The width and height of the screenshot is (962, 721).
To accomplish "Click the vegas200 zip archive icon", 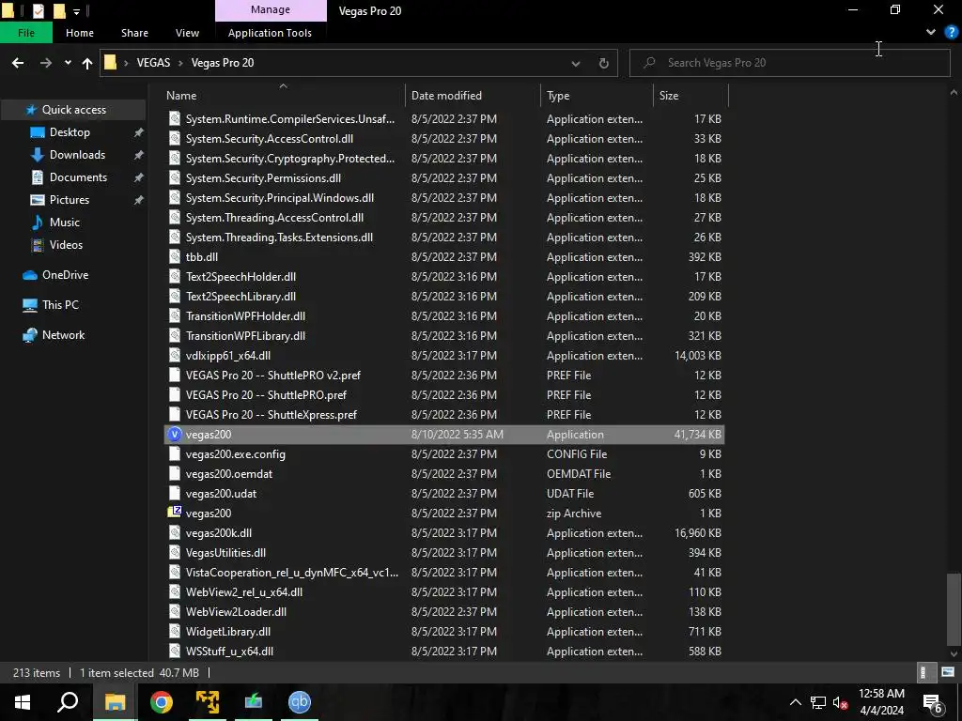I will (175, 513).
